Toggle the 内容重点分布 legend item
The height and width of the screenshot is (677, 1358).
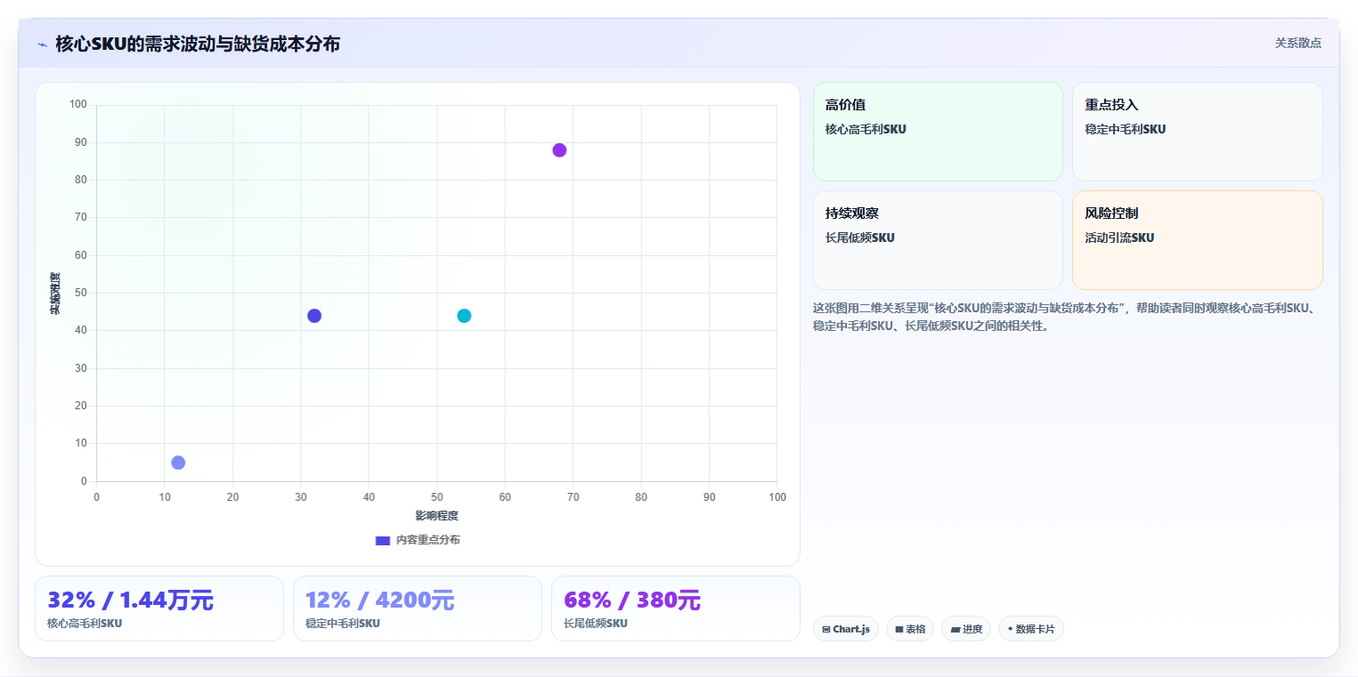[418, 540]
